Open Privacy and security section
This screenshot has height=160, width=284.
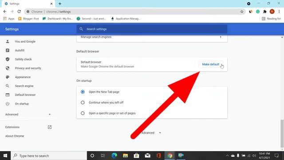[28, 68]
